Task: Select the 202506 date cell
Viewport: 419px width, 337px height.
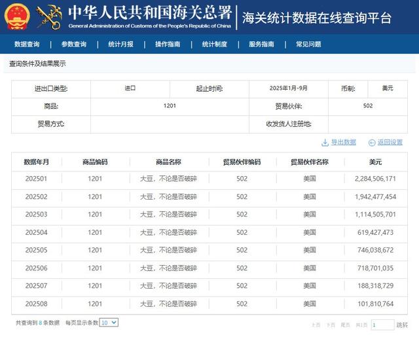Action: coord(37,268)
